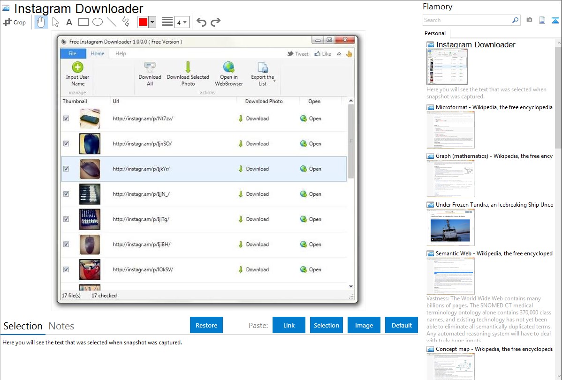Open the Personal tab

(x=435, y=33)
